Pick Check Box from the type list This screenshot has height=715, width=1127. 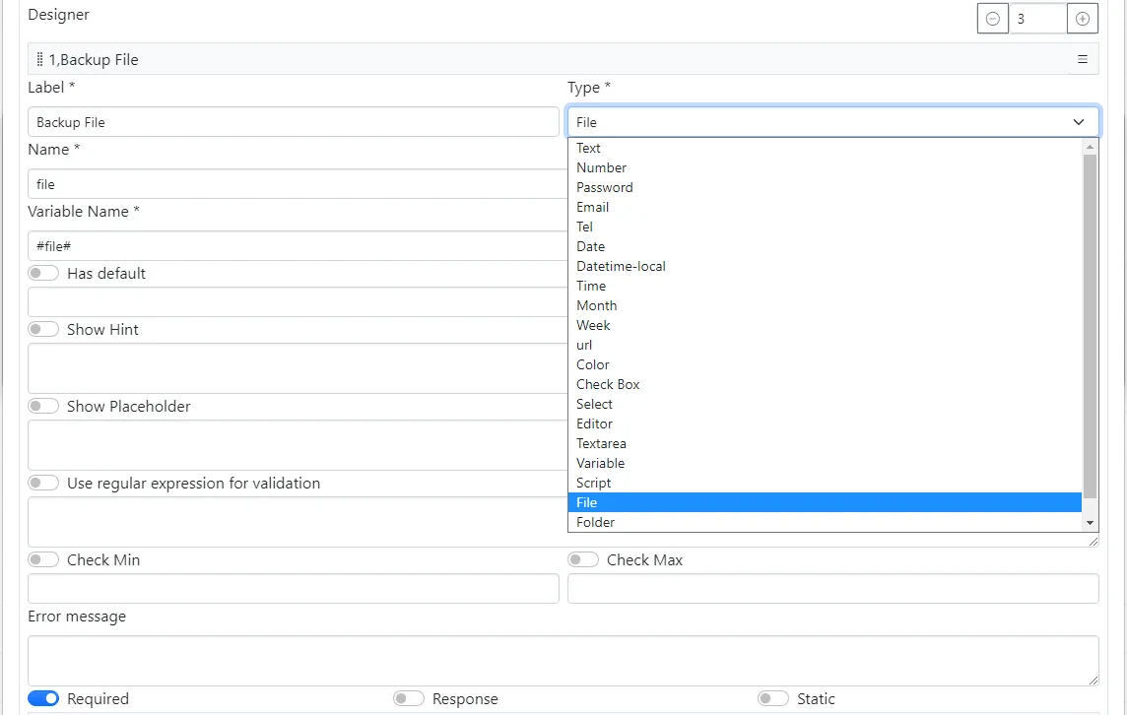click(608, 384)
